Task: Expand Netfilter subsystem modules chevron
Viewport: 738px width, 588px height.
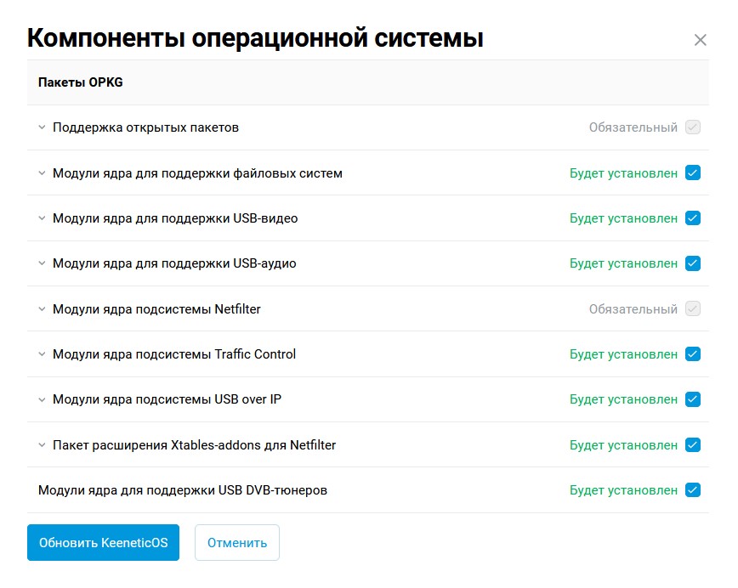Action: (42, 309)
